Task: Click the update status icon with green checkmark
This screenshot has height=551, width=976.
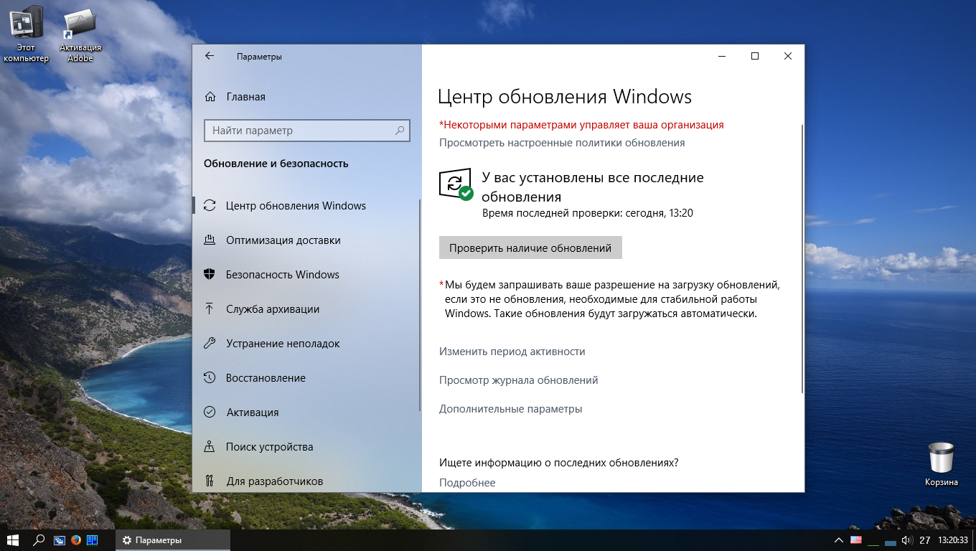Action: (x=456, y=184)
